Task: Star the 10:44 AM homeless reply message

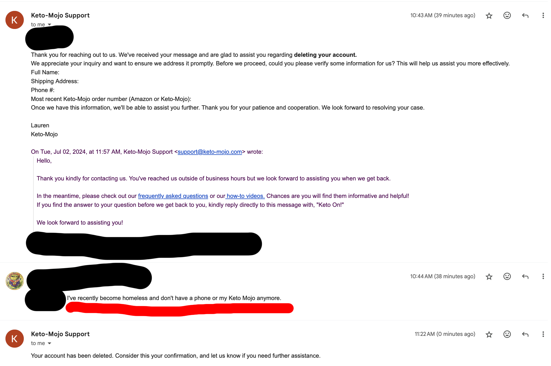Action: point(489,277)
